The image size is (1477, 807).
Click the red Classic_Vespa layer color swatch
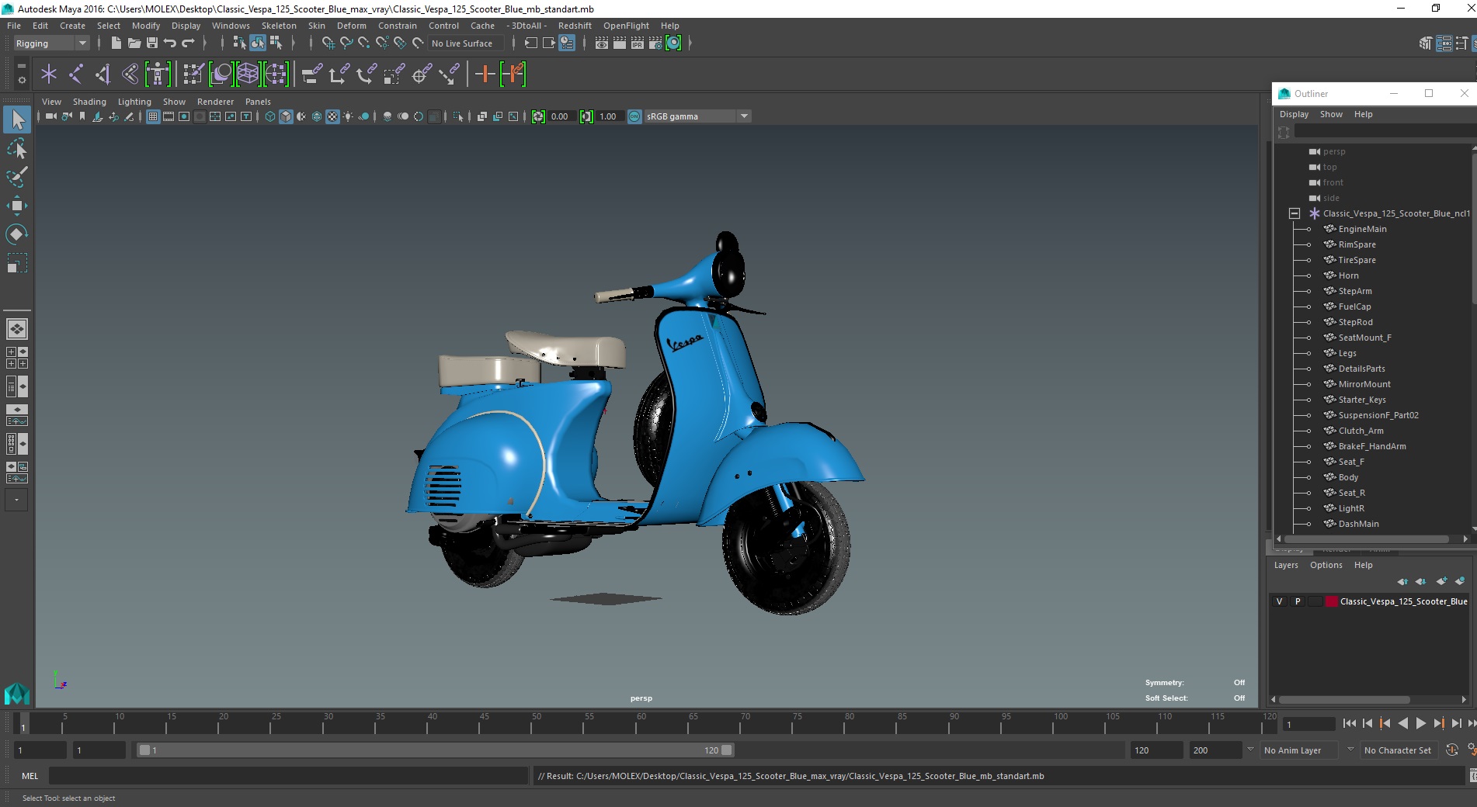tap(1332, 601)
